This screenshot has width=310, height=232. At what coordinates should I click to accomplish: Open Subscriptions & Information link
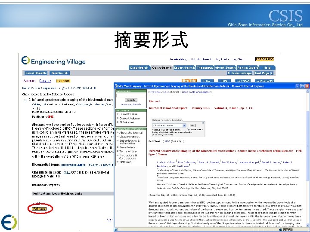click(x=129, y=142)
